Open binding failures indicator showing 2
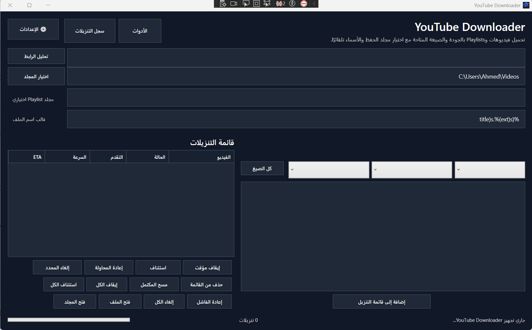532x330 pixels. point(281,4)
